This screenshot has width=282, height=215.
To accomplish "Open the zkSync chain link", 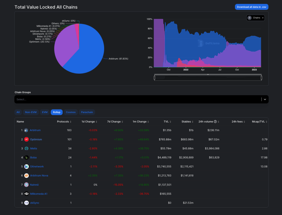I will pos(35,203).
